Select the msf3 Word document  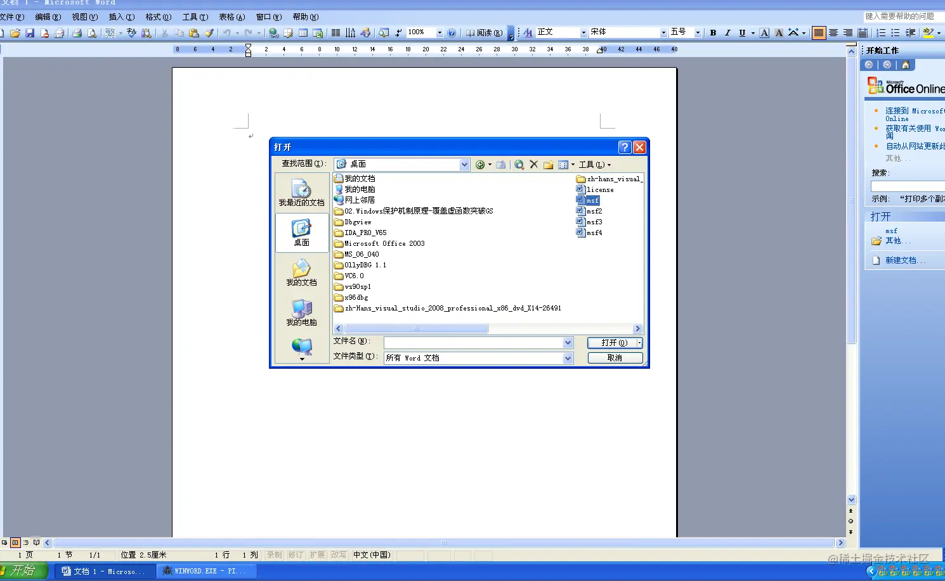tap(589, 222)
